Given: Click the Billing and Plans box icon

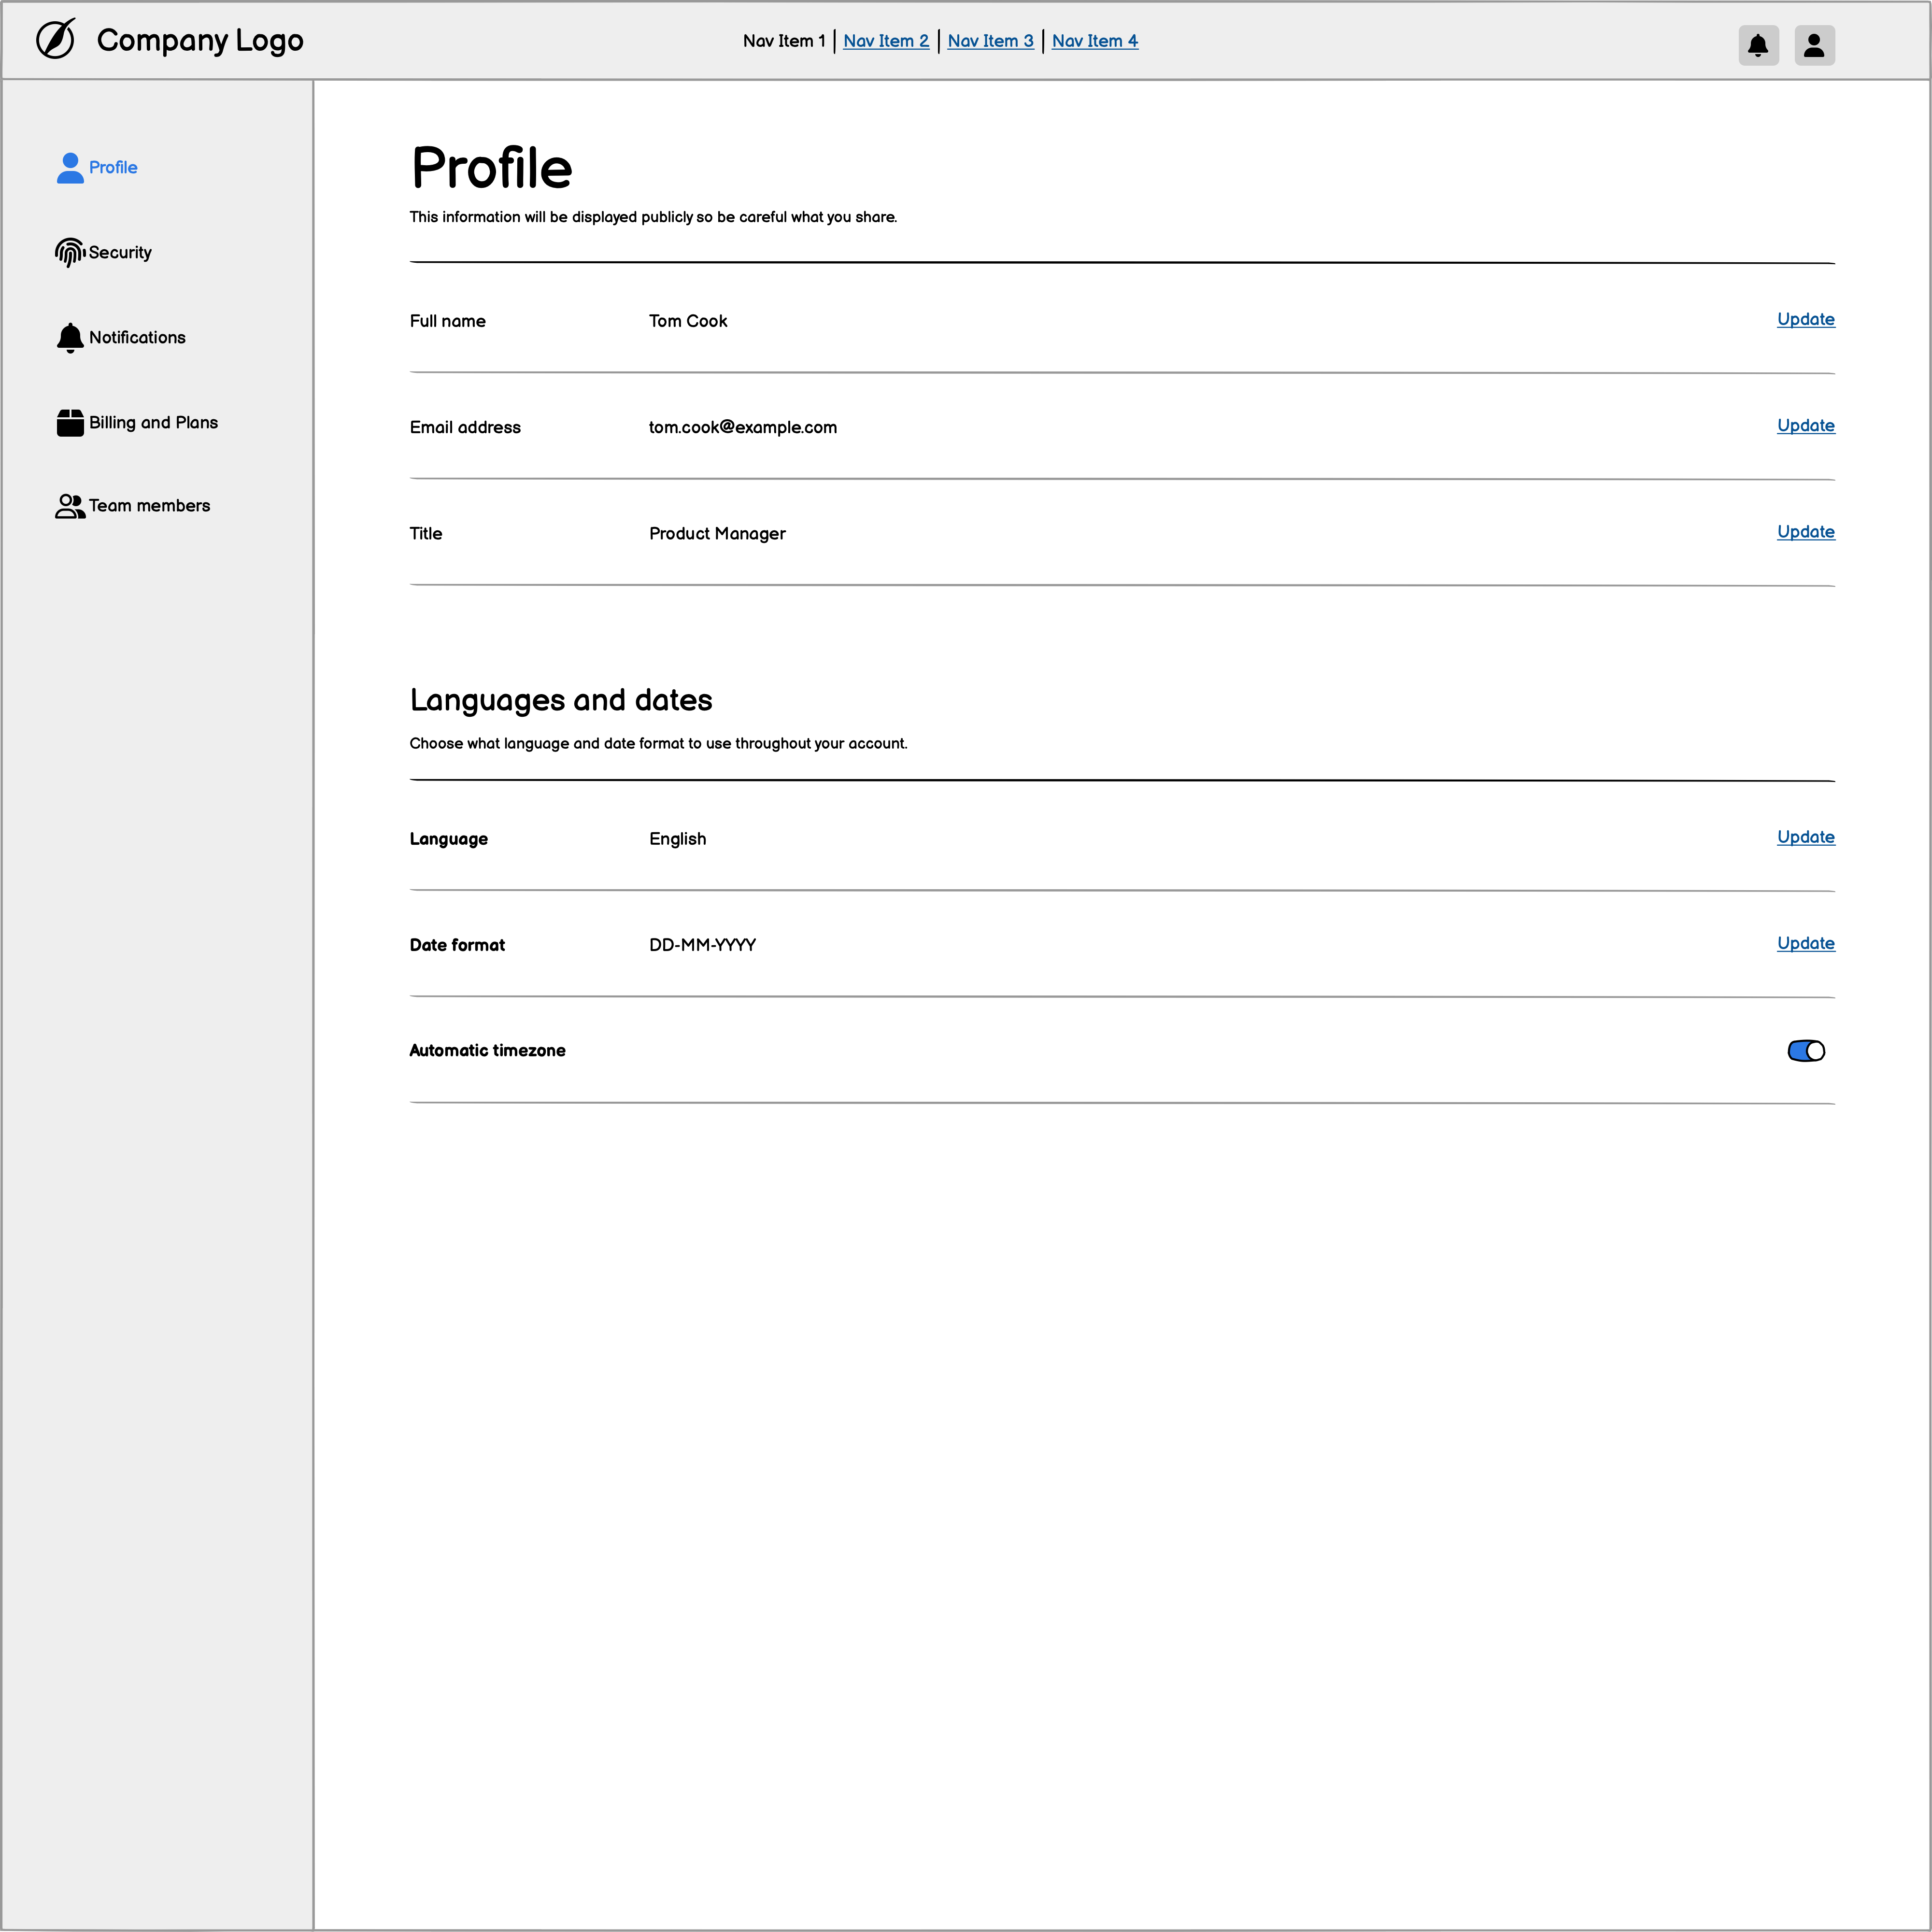Looking at the screenshot, I should [x=70, y=423].
